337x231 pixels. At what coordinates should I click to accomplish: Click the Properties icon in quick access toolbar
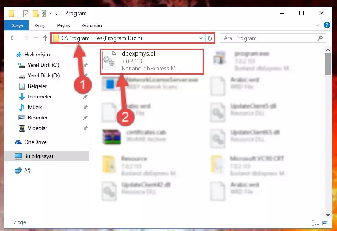coord(26,14)
